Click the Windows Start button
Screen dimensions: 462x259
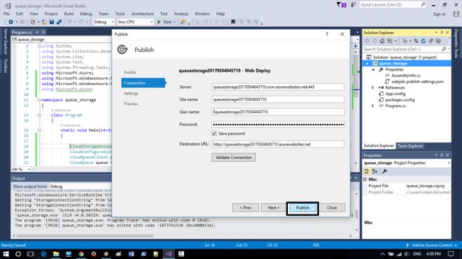coord(6,254)
